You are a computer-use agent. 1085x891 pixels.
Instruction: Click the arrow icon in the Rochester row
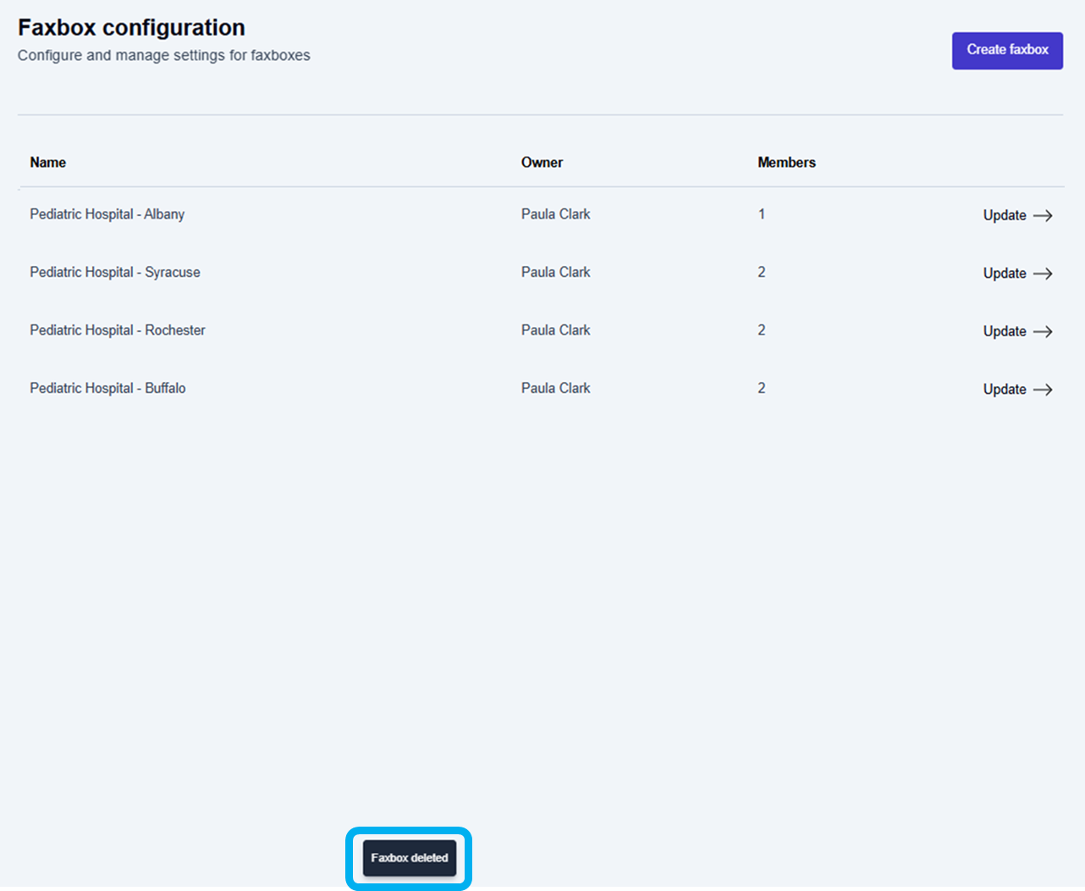tap(1043, 332)
